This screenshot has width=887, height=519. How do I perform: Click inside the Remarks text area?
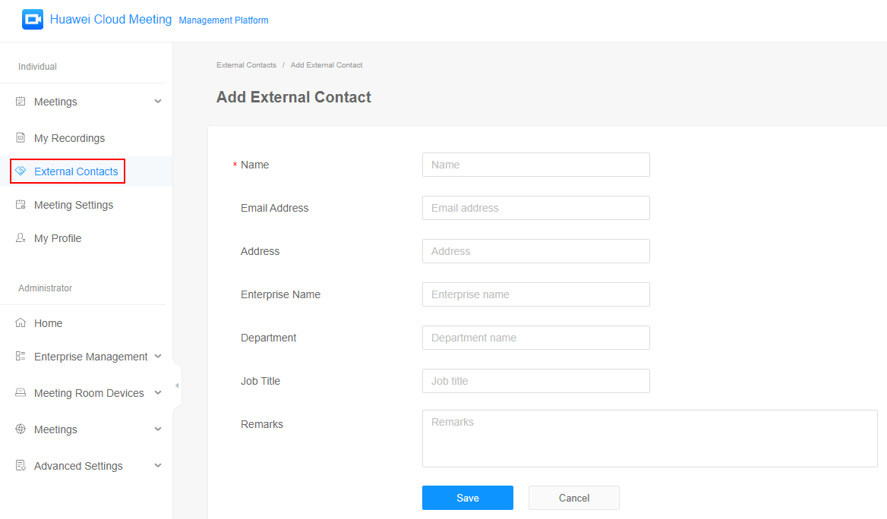pyautogui.click(x=649, y=439)
